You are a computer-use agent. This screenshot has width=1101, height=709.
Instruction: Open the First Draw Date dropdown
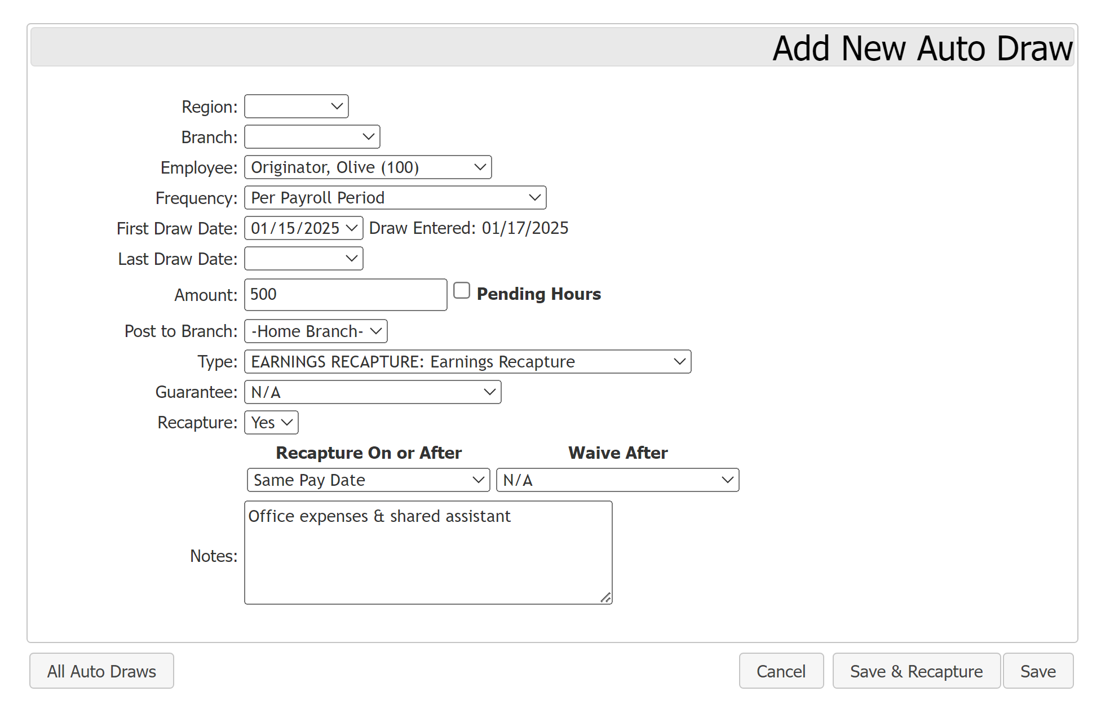point(303,228)
